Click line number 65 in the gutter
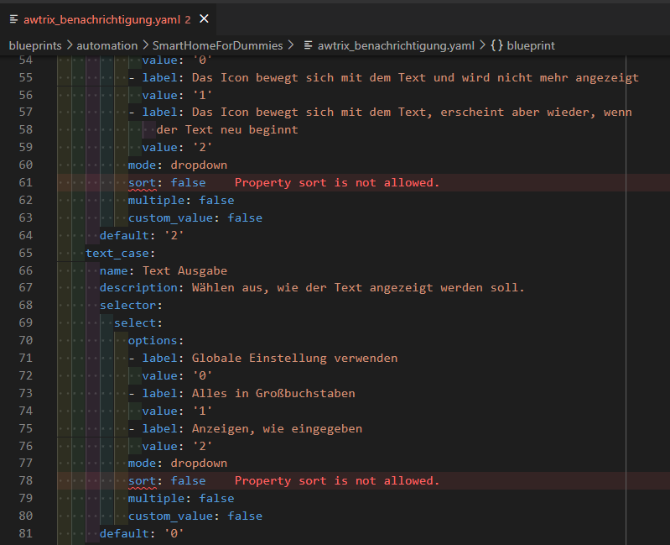 click(x=25, y=254)
